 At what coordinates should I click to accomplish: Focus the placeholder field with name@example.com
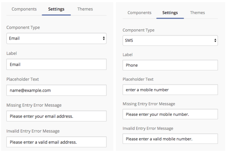[57, 90]
